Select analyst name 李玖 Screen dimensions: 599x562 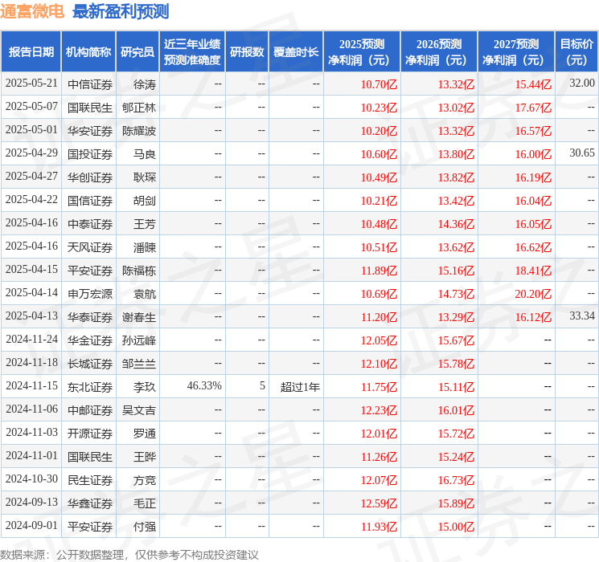pos(145,387)
